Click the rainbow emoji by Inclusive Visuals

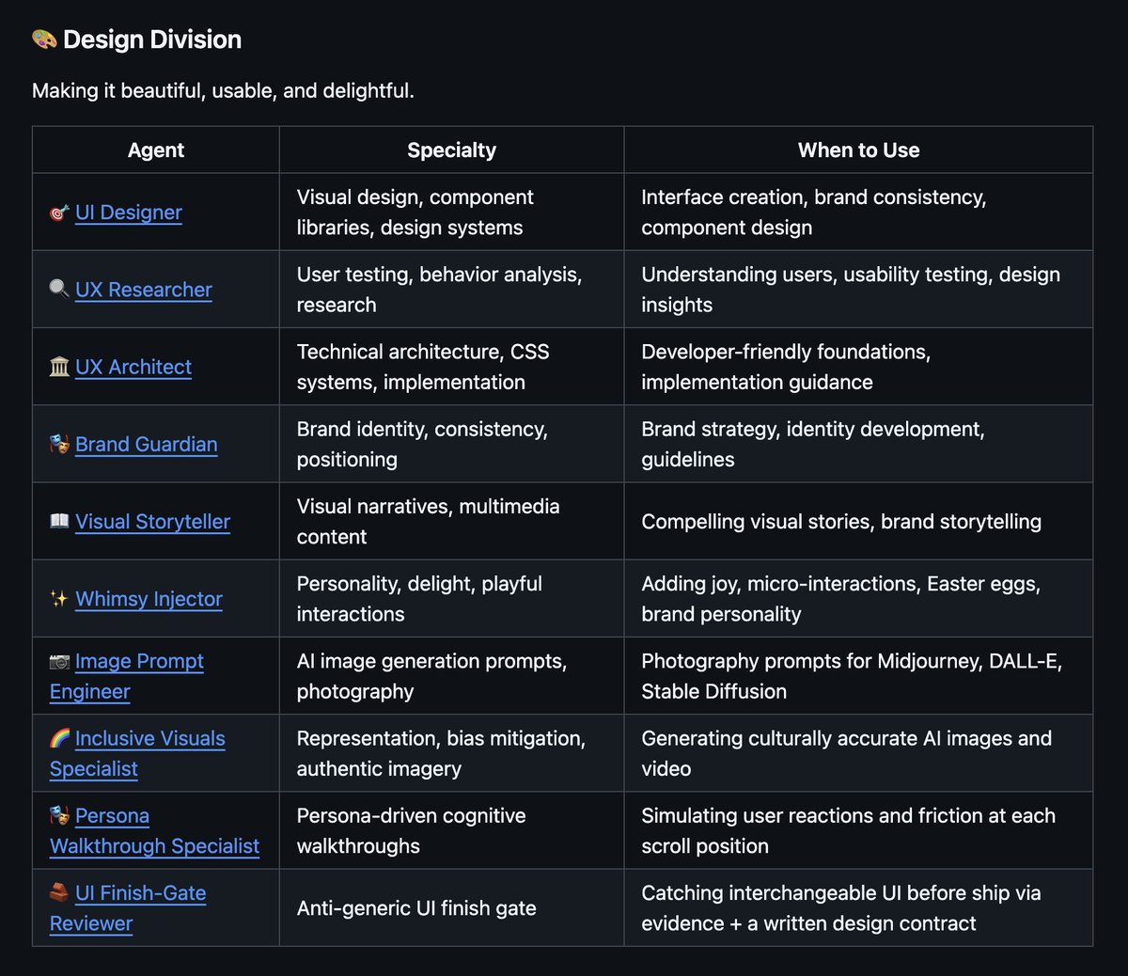[59, 739]
